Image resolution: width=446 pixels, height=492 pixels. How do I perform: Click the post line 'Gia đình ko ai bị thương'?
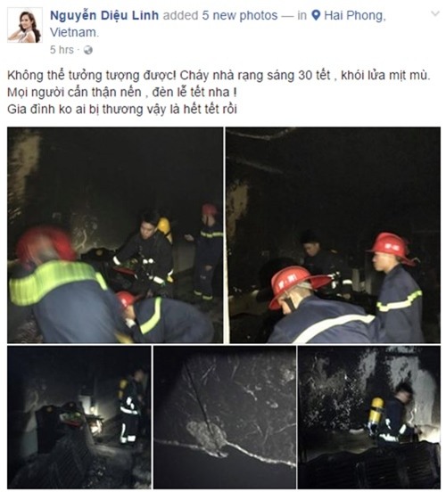[122, 110]
